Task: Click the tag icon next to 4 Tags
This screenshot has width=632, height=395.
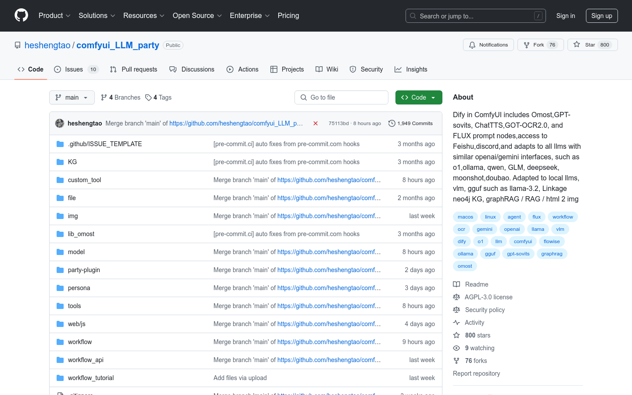Action: pyautogui.click(x=149, y=97)
